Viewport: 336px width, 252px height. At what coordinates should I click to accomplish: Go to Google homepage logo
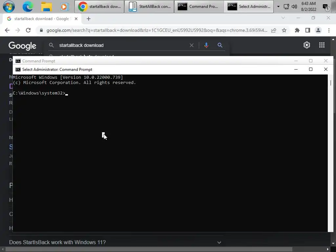tap(22, 46)
